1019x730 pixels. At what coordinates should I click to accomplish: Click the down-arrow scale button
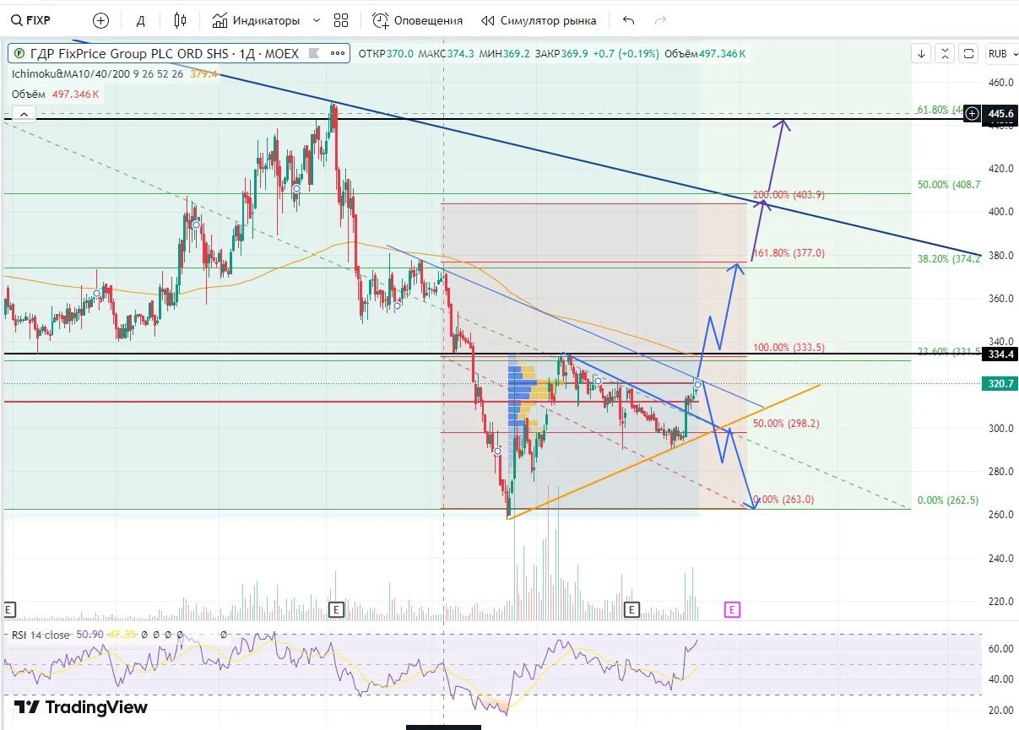921,53
